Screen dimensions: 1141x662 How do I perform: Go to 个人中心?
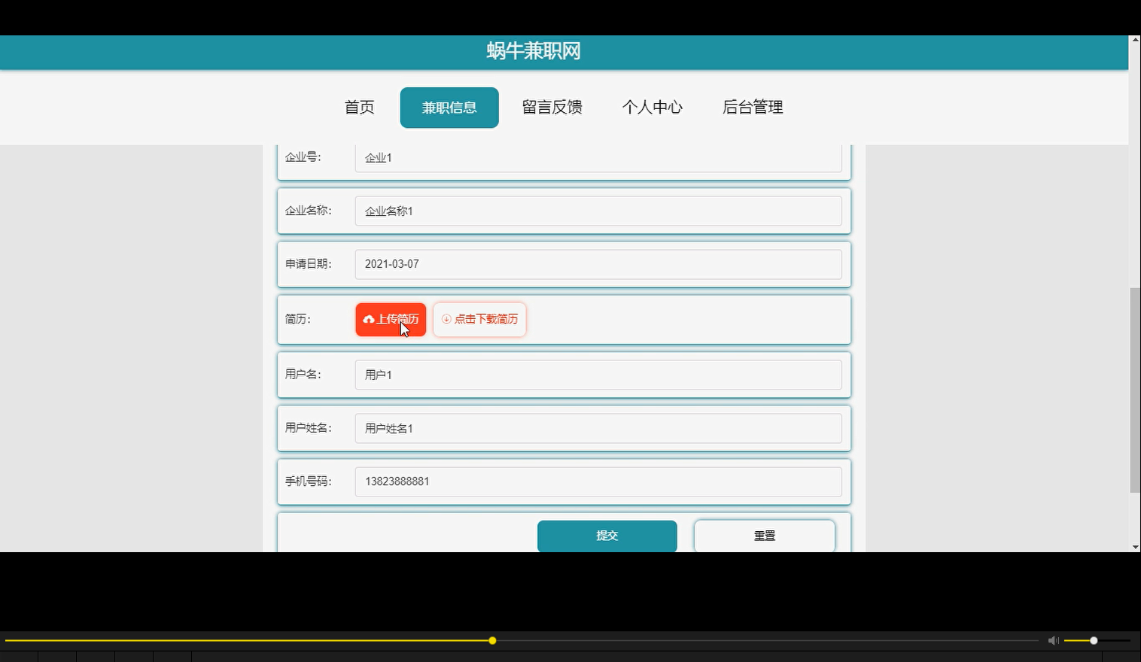(652, 107)
